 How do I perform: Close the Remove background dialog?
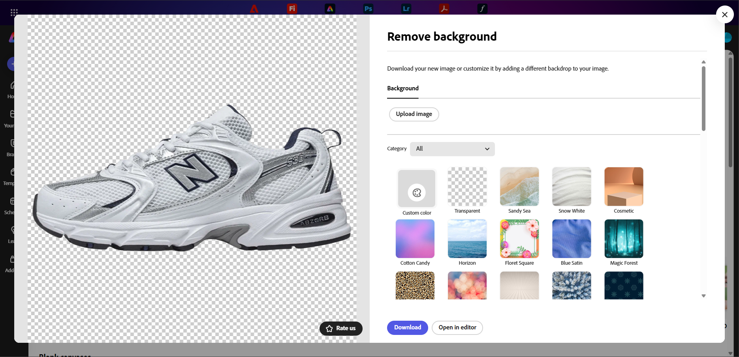pyautogui.click(x=725, y=15)
